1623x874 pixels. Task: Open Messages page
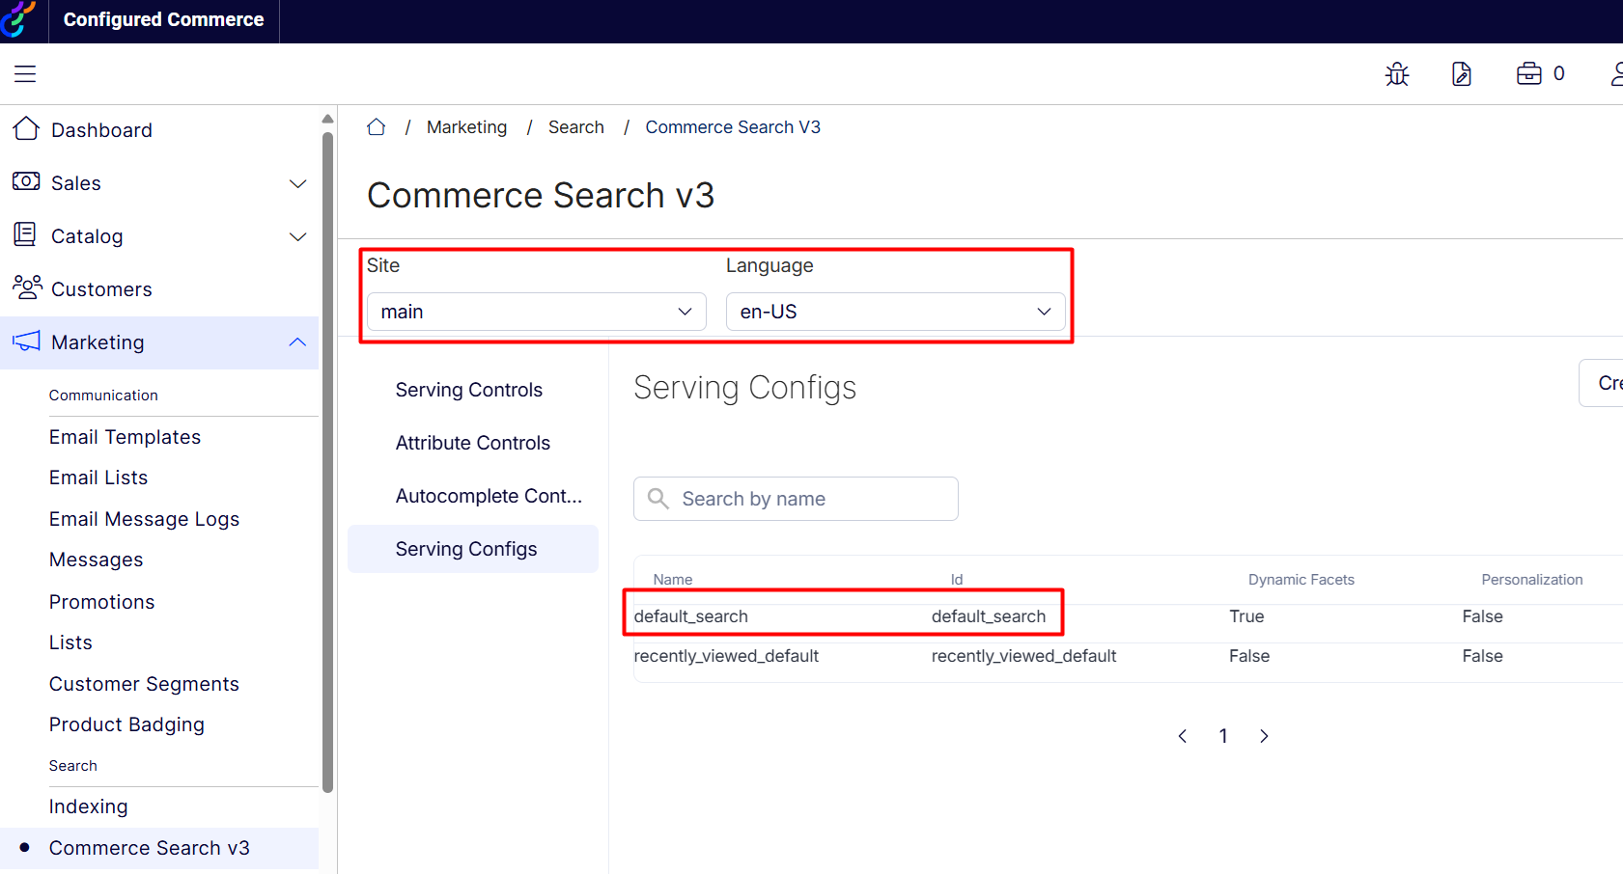pos(97,560)
